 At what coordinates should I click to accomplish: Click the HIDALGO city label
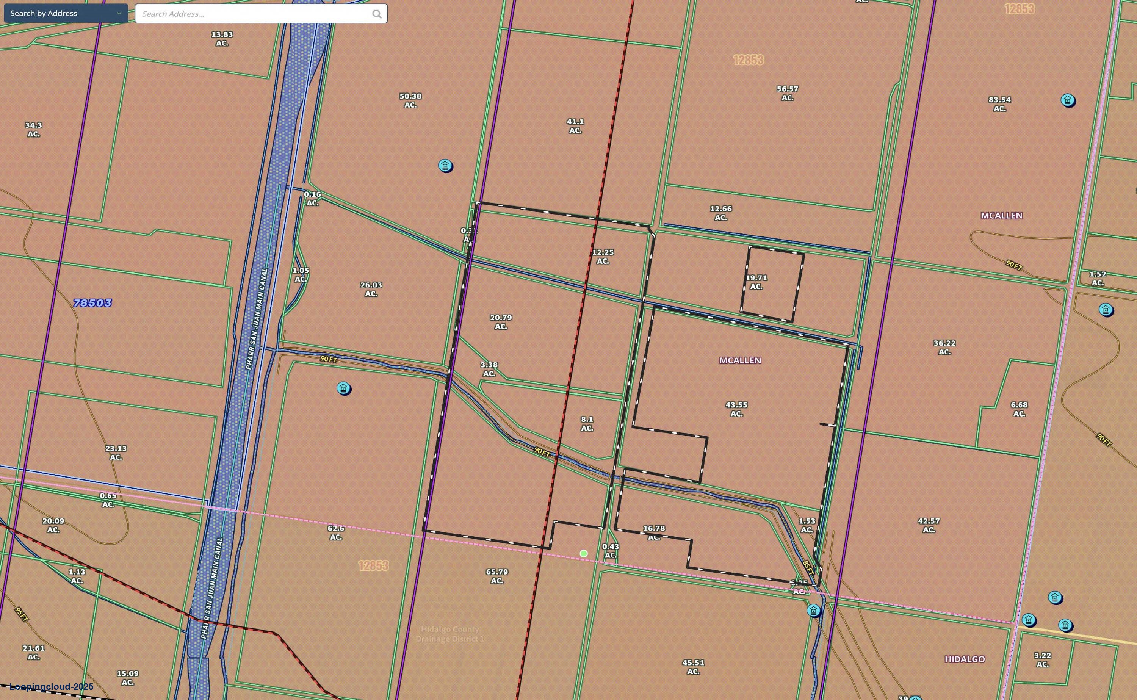tap(964, 659)
